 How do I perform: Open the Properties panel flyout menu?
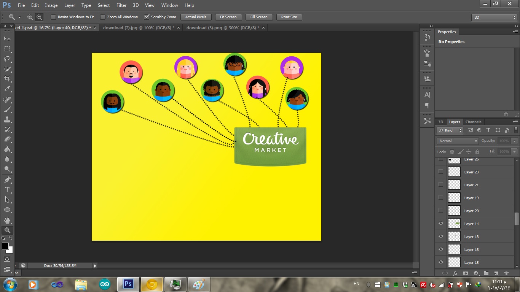515,32
